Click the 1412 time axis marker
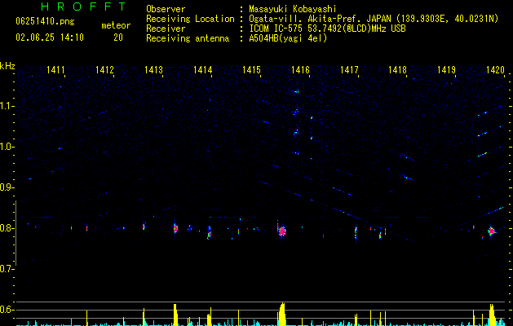This screenshot has height=326, width=513. click(x=104, y=69)
